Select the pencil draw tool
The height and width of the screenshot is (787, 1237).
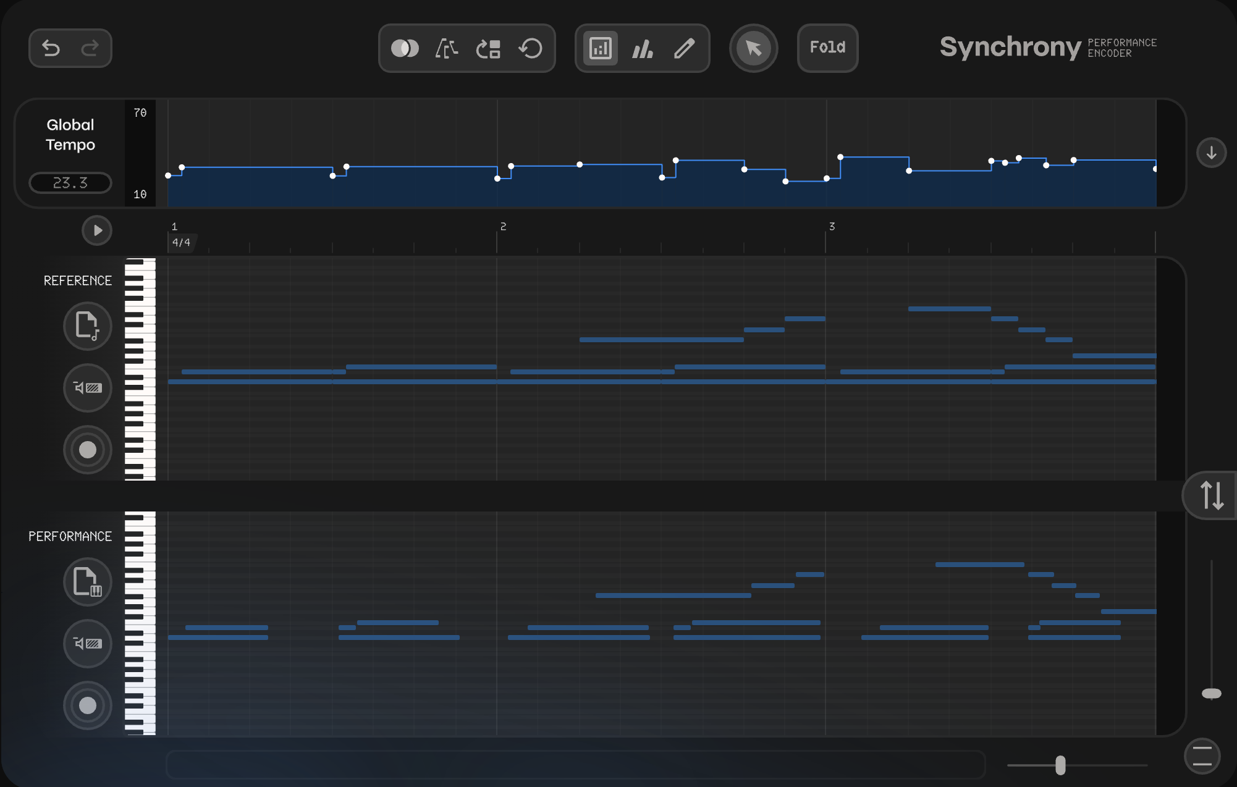684,48
